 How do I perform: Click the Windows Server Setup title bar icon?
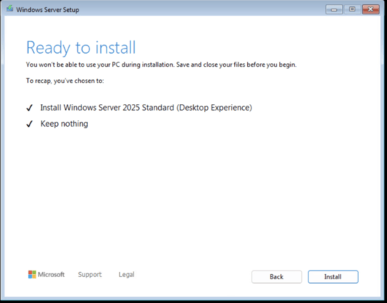10,9
